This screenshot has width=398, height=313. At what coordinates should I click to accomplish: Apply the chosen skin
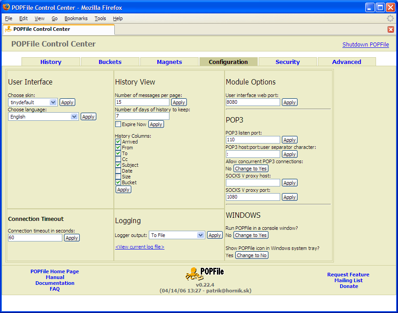pos(67,102)
